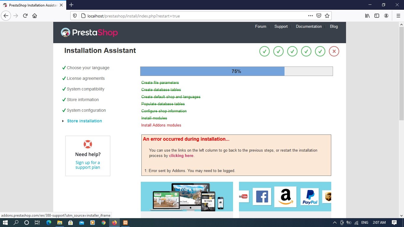404x227 pixels.
Task: Click the first green checkmark step circle
Action: click(x=264, y=51)
